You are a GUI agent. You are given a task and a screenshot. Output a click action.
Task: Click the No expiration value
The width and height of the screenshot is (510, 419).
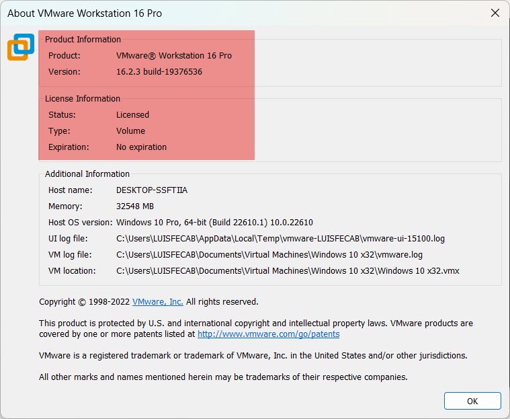coord(141,147)
